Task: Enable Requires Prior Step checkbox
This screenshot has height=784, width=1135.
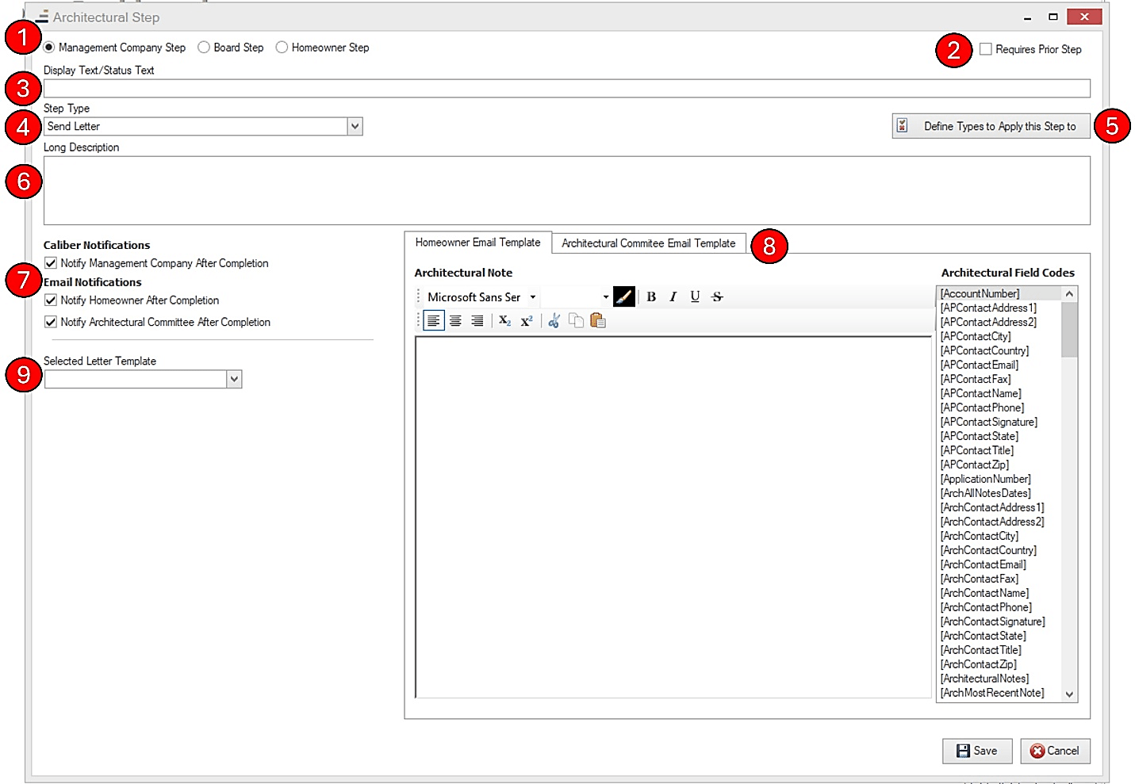Action: coord(986,49)
